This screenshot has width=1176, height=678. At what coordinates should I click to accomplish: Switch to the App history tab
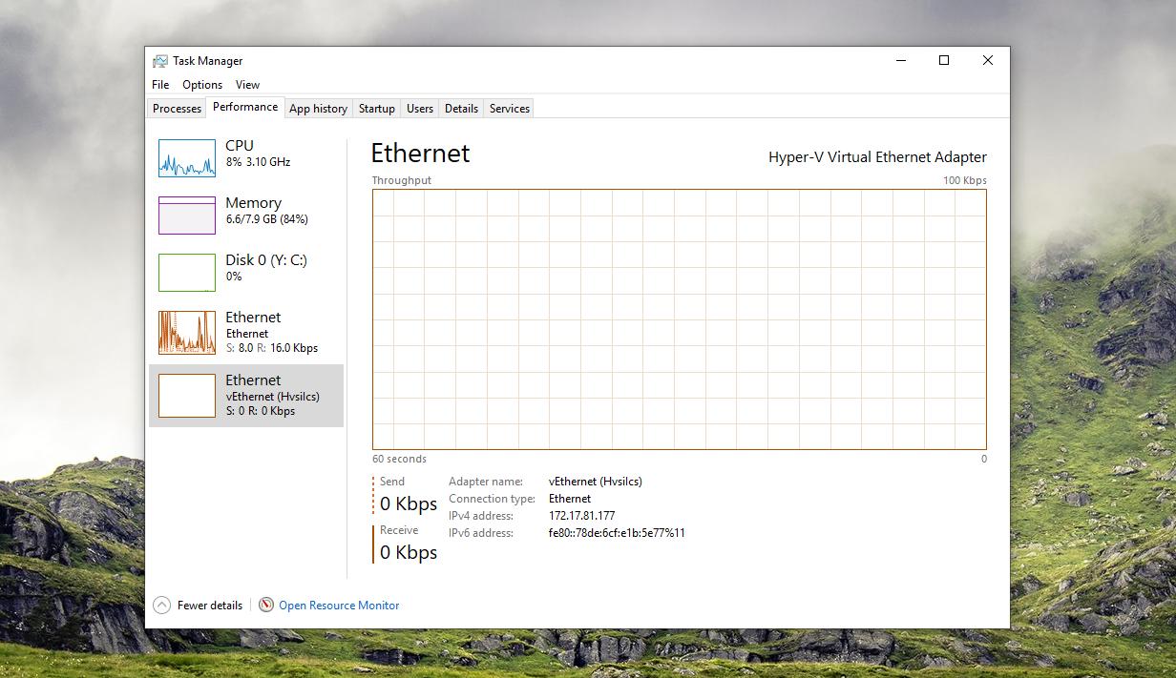tap(318, 109)
